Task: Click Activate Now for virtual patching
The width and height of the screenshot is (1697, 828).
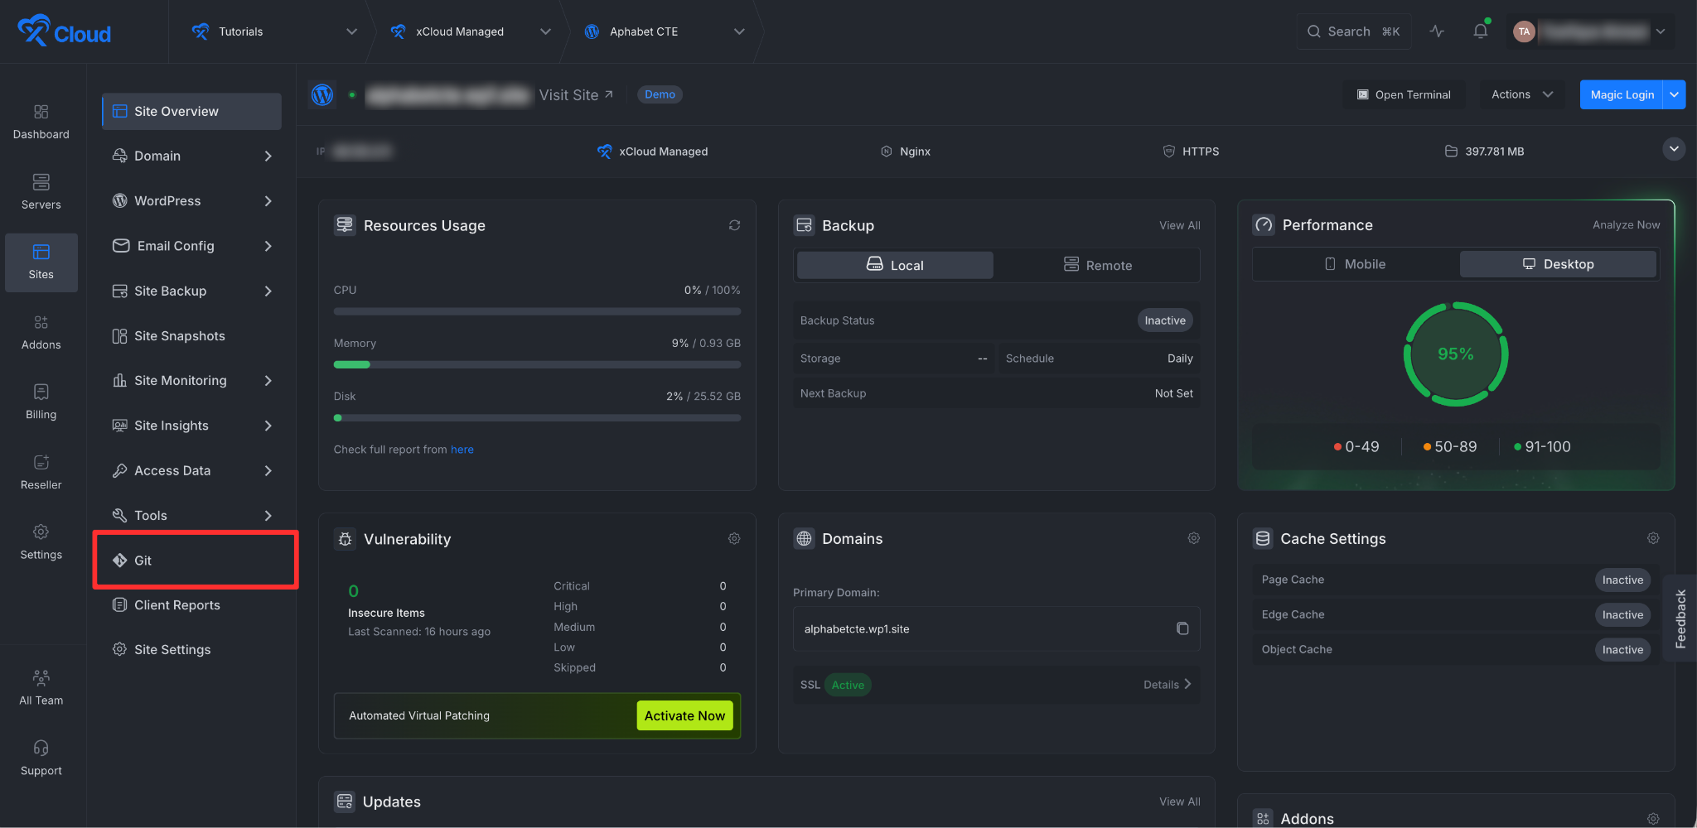Action: [684, 715]
